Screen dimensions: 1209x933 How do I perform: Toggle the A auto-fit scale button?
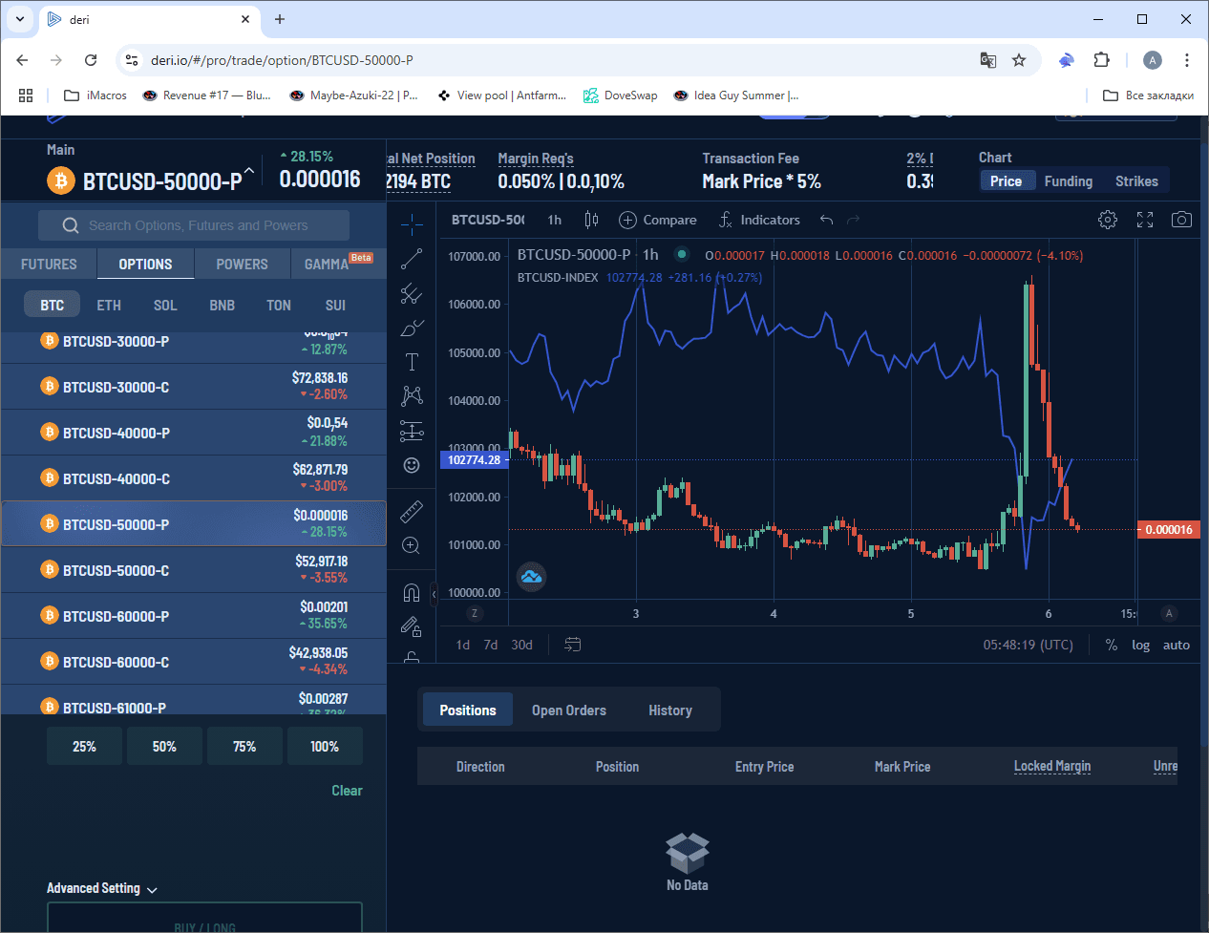pyautogui.click(x=1169, y=613)
